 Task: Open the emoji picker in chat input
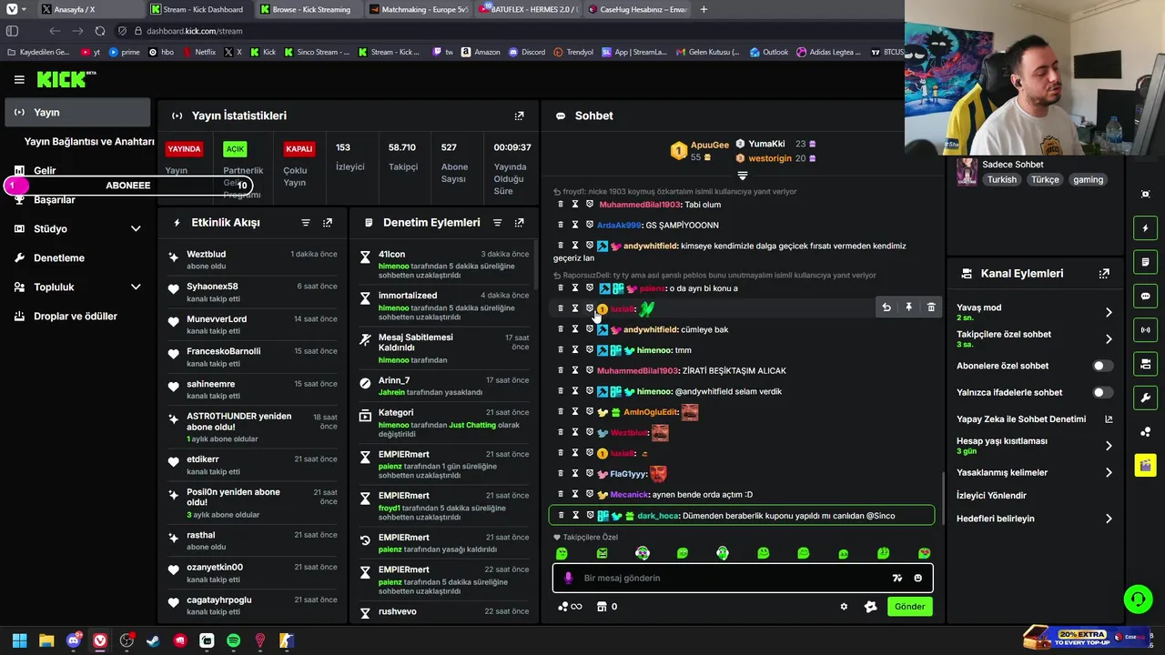(917, 578)
